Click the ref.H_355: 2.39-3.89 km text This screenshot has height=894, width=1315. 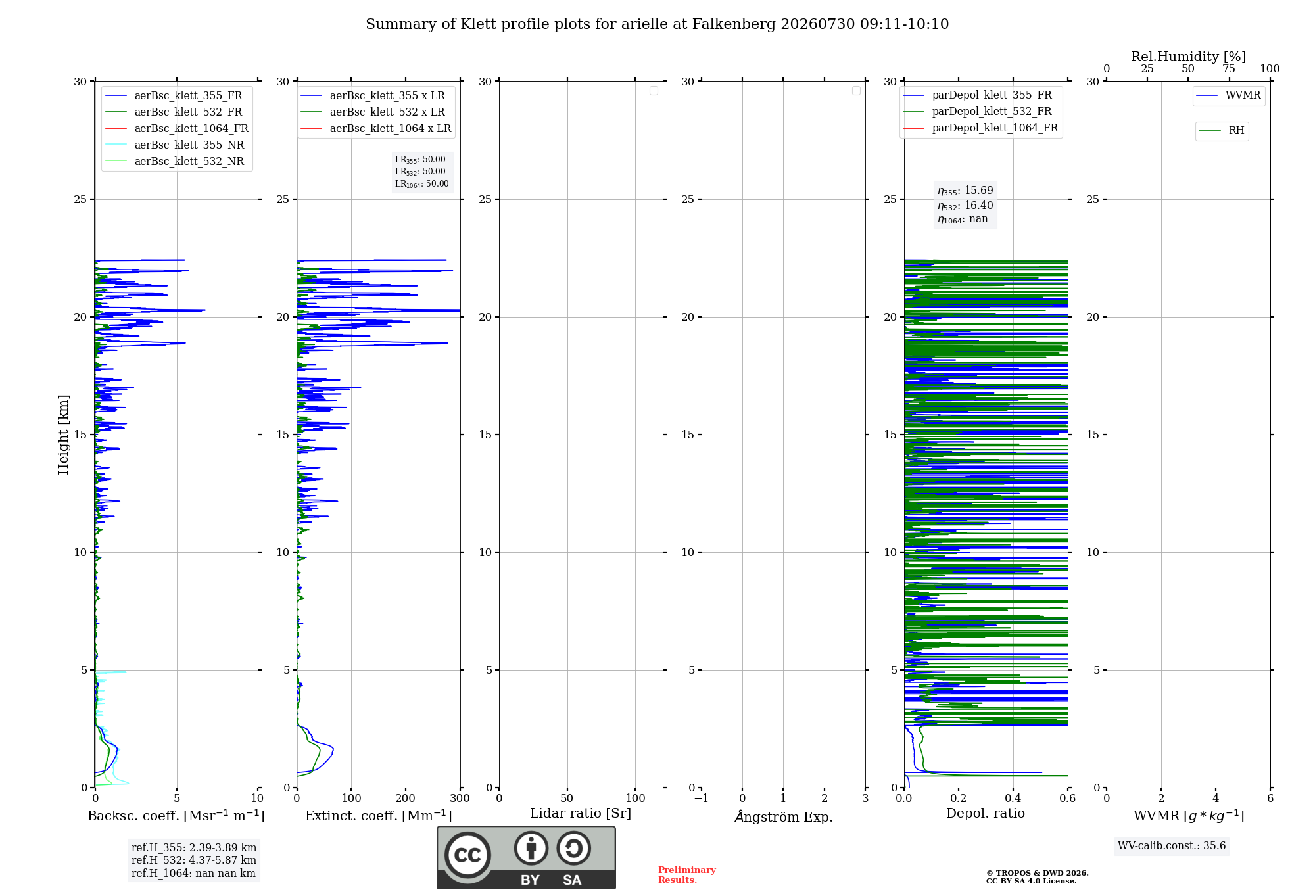coord(194,848)
